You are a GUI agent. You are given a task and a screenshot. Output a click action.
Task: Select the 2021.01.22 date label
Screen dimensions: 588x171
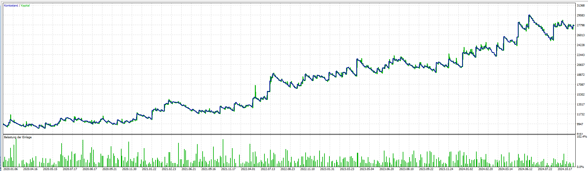[149, 169]
